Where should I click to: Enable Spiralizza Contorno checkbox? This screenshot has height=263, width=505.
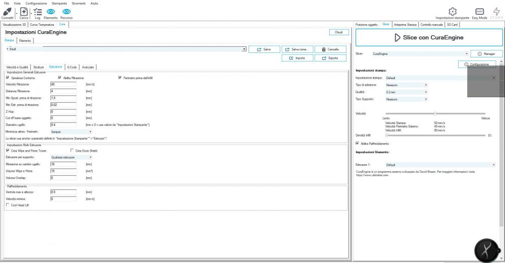8,78
